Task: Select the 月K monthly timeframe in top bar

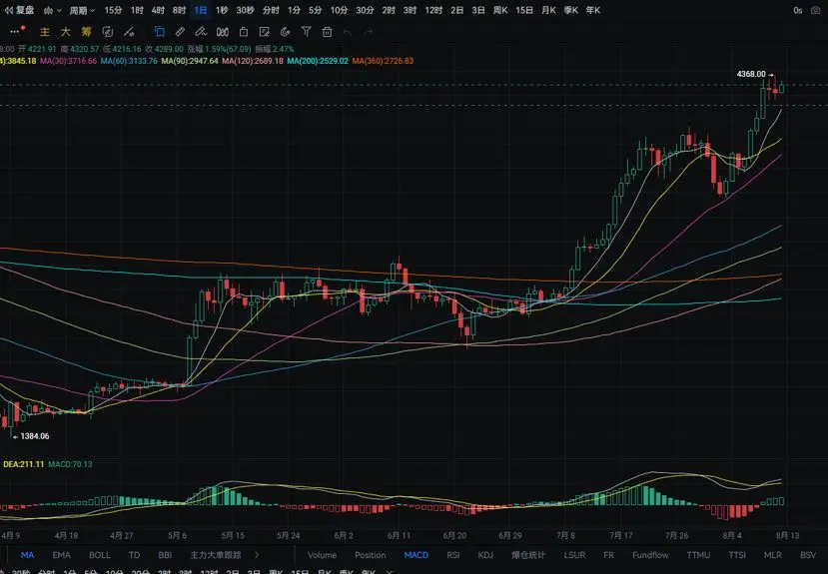Action: click(x=548, y=11)
